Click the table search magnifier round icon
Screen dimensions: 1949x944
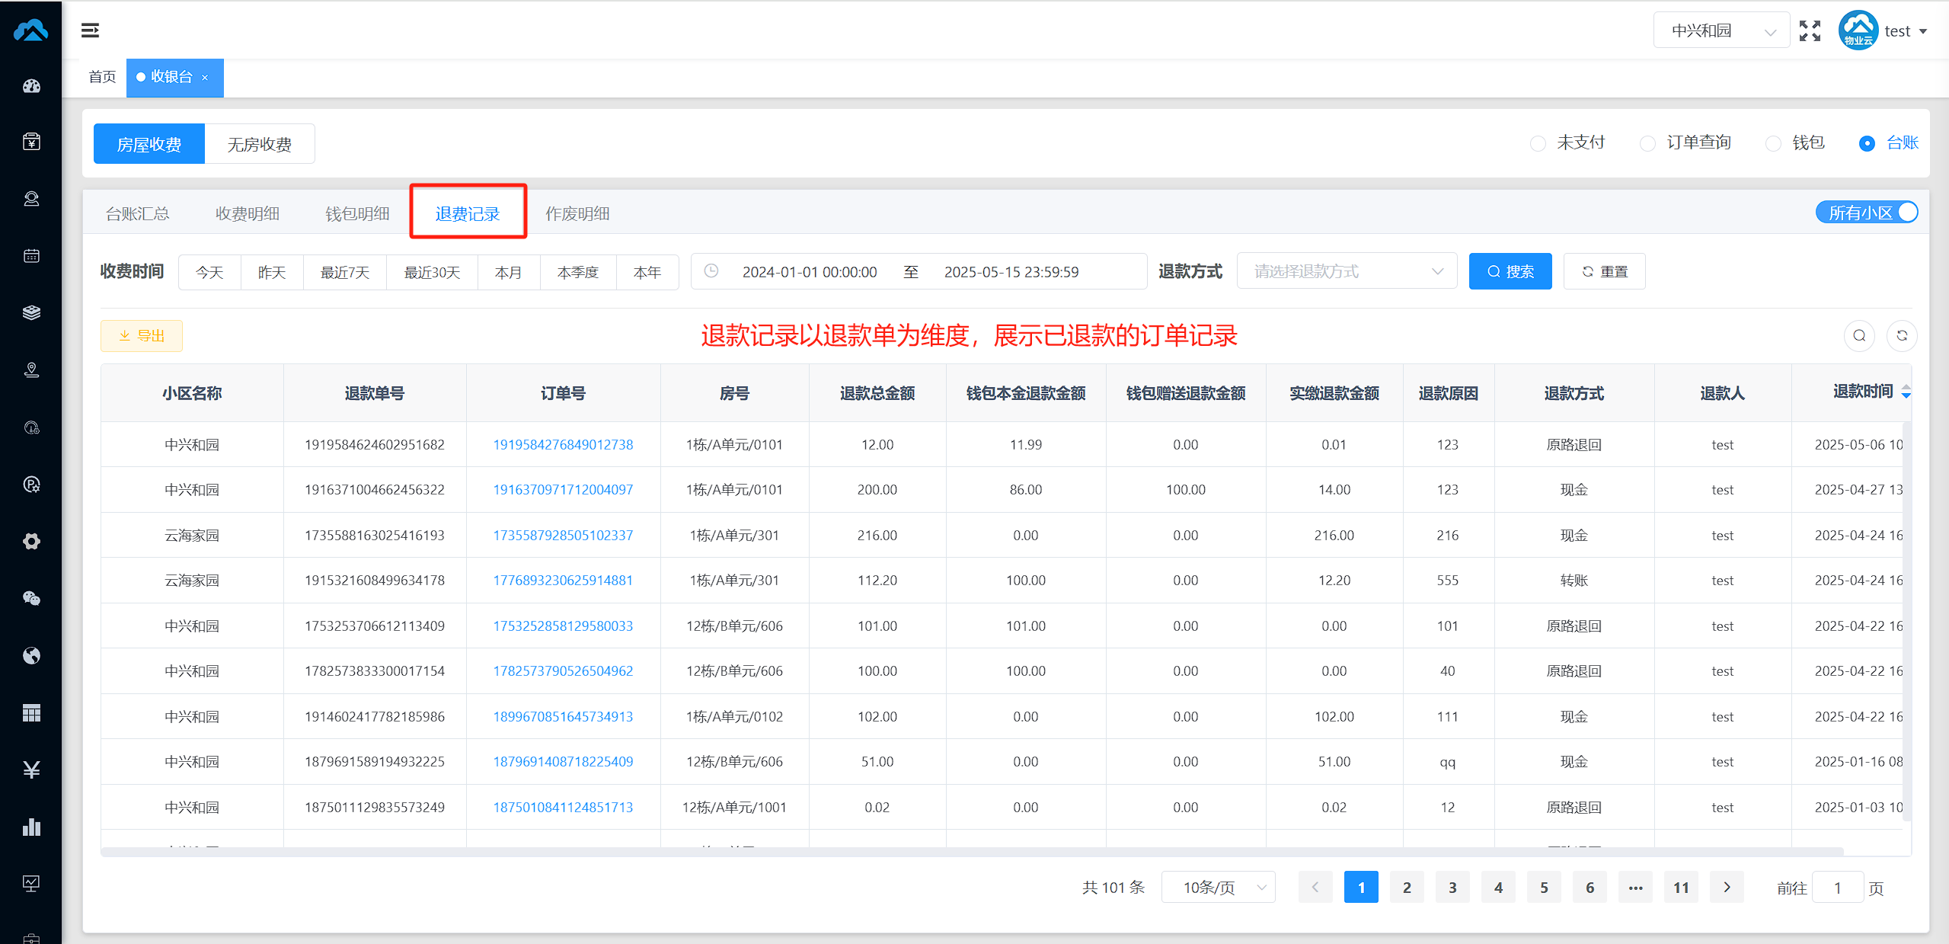[x=1859, y=336]
